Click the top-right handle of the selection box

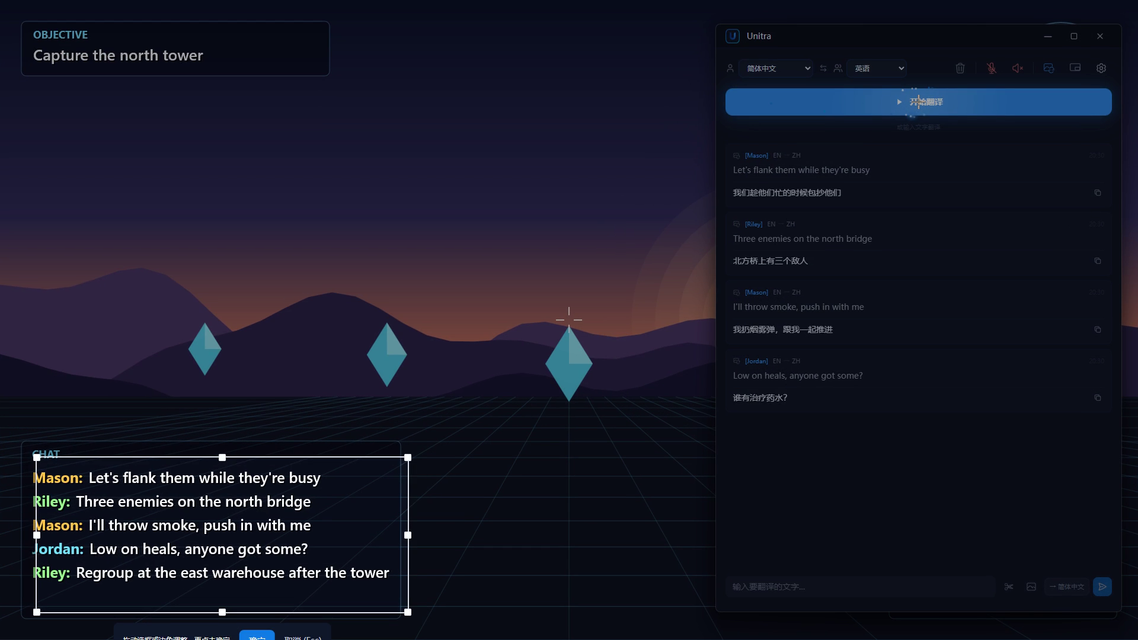click(408, 457)
